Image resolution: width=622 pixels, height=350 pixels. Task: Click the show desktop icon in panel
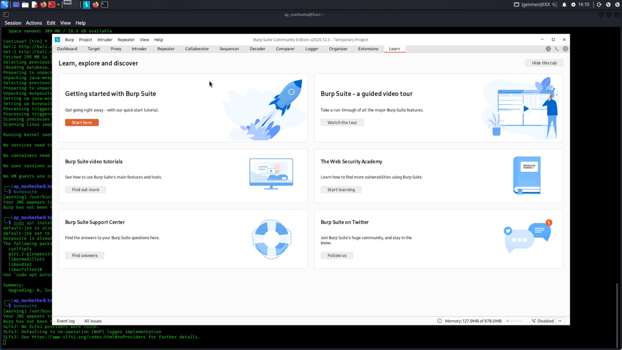tap(16, 4)
